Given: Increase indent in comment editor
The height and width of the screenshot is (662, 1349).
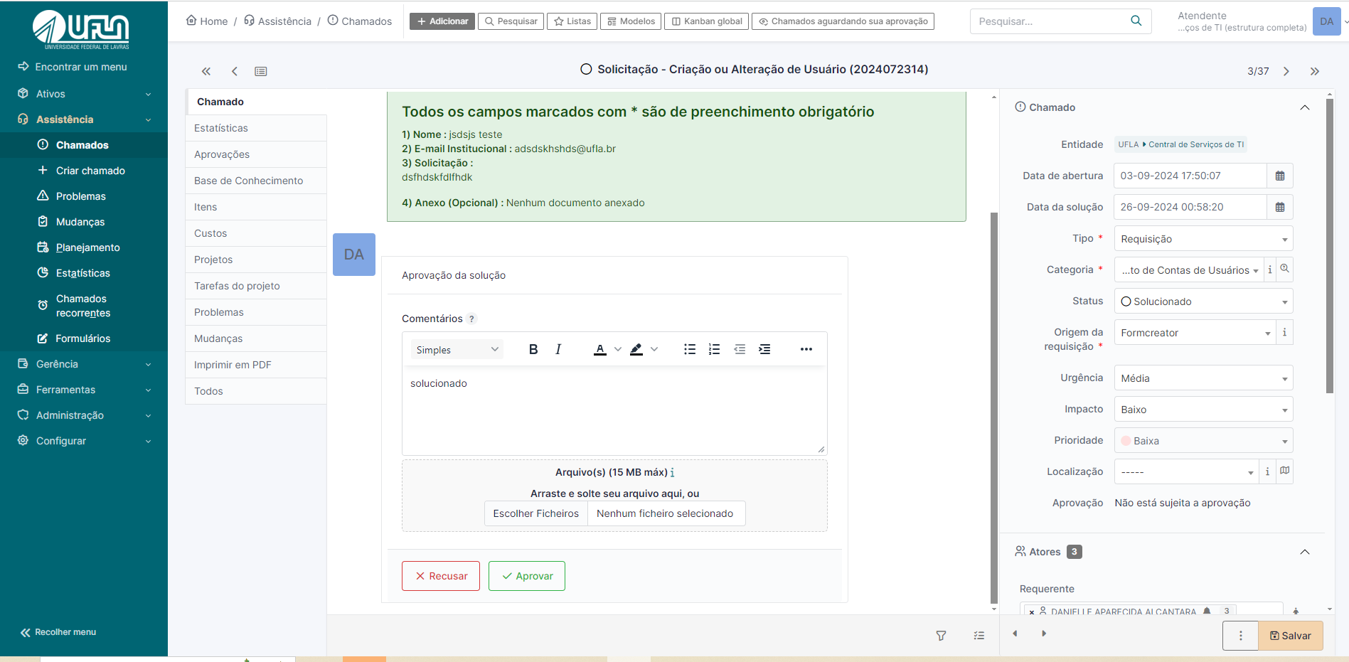Looking at the screenshot, I should click(x=764, y=349).
